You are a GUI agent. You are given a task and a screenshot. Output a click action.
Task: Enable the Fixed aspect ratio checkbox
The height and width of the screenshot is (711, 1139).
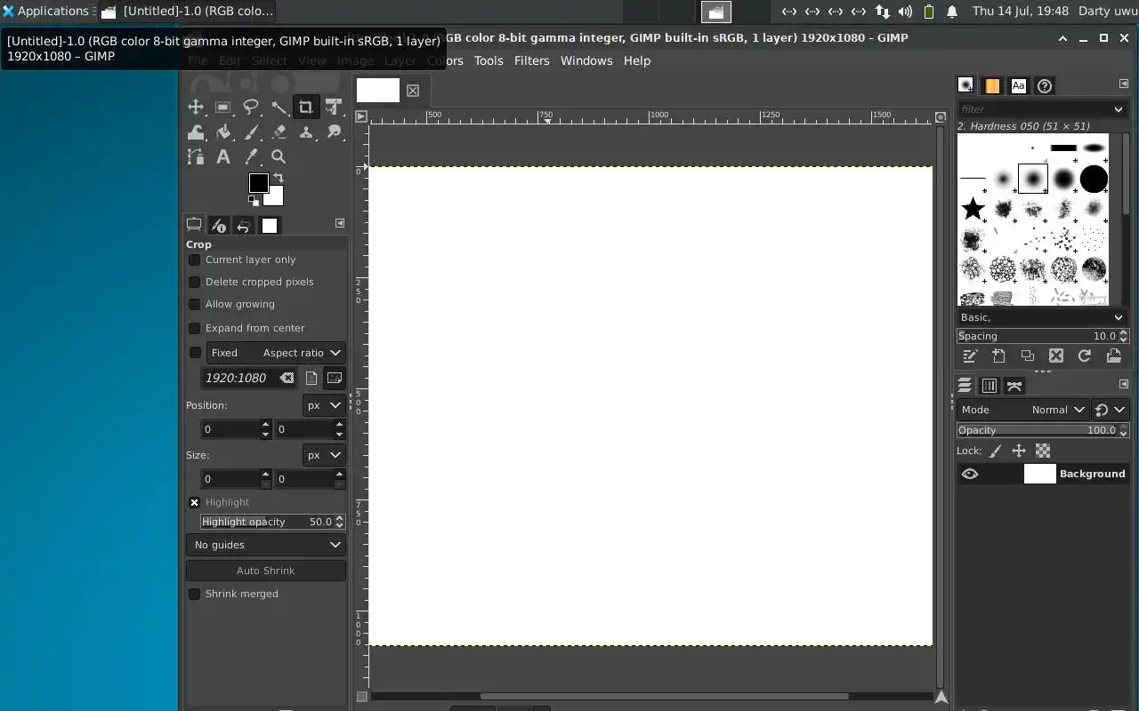[x=195, y=353]
